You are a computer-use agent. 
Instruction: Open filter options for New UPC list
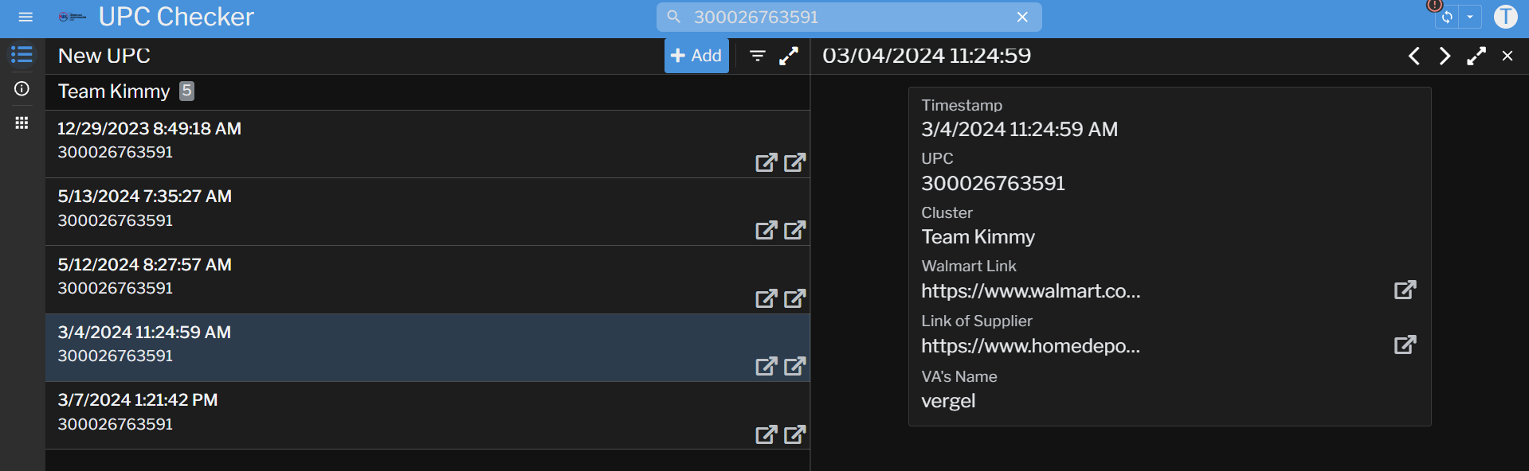pyautogui.click(x=758, y=56)
